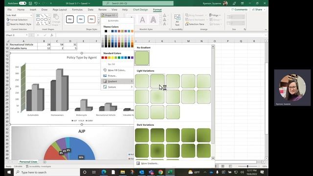313x176 pixels.
Task: Apply the blue outline Abc shape style
Action: click(x=81, y=19)
